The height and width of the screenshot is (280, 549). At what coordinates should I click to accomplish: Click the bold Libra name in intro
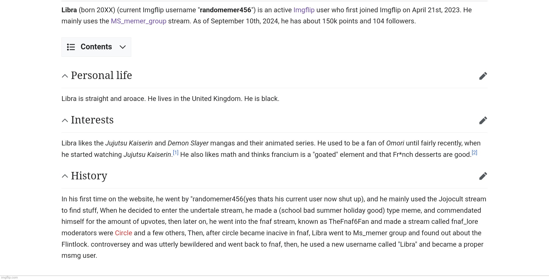point(69,10)
